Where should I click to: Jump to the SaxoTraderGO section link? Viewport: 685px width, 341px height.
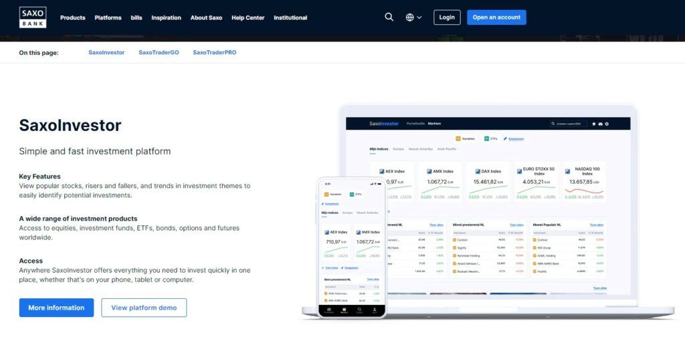coord(159,52)
